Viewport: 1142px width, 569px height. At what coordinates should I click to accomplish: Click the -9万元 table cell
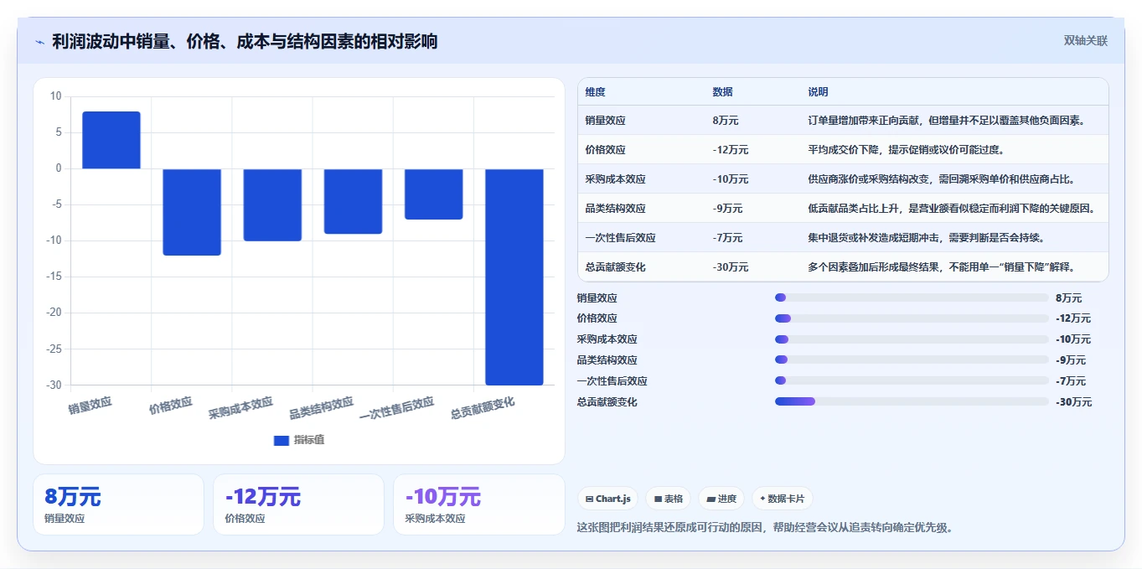727,209
